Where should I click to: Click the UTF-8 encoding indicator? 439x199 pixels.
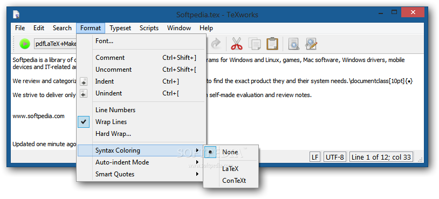click(335, 157)
